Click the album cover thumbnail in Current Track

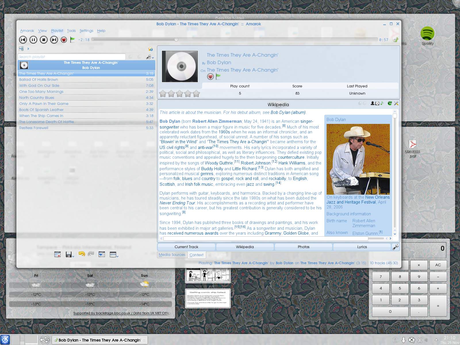point(180,66)
